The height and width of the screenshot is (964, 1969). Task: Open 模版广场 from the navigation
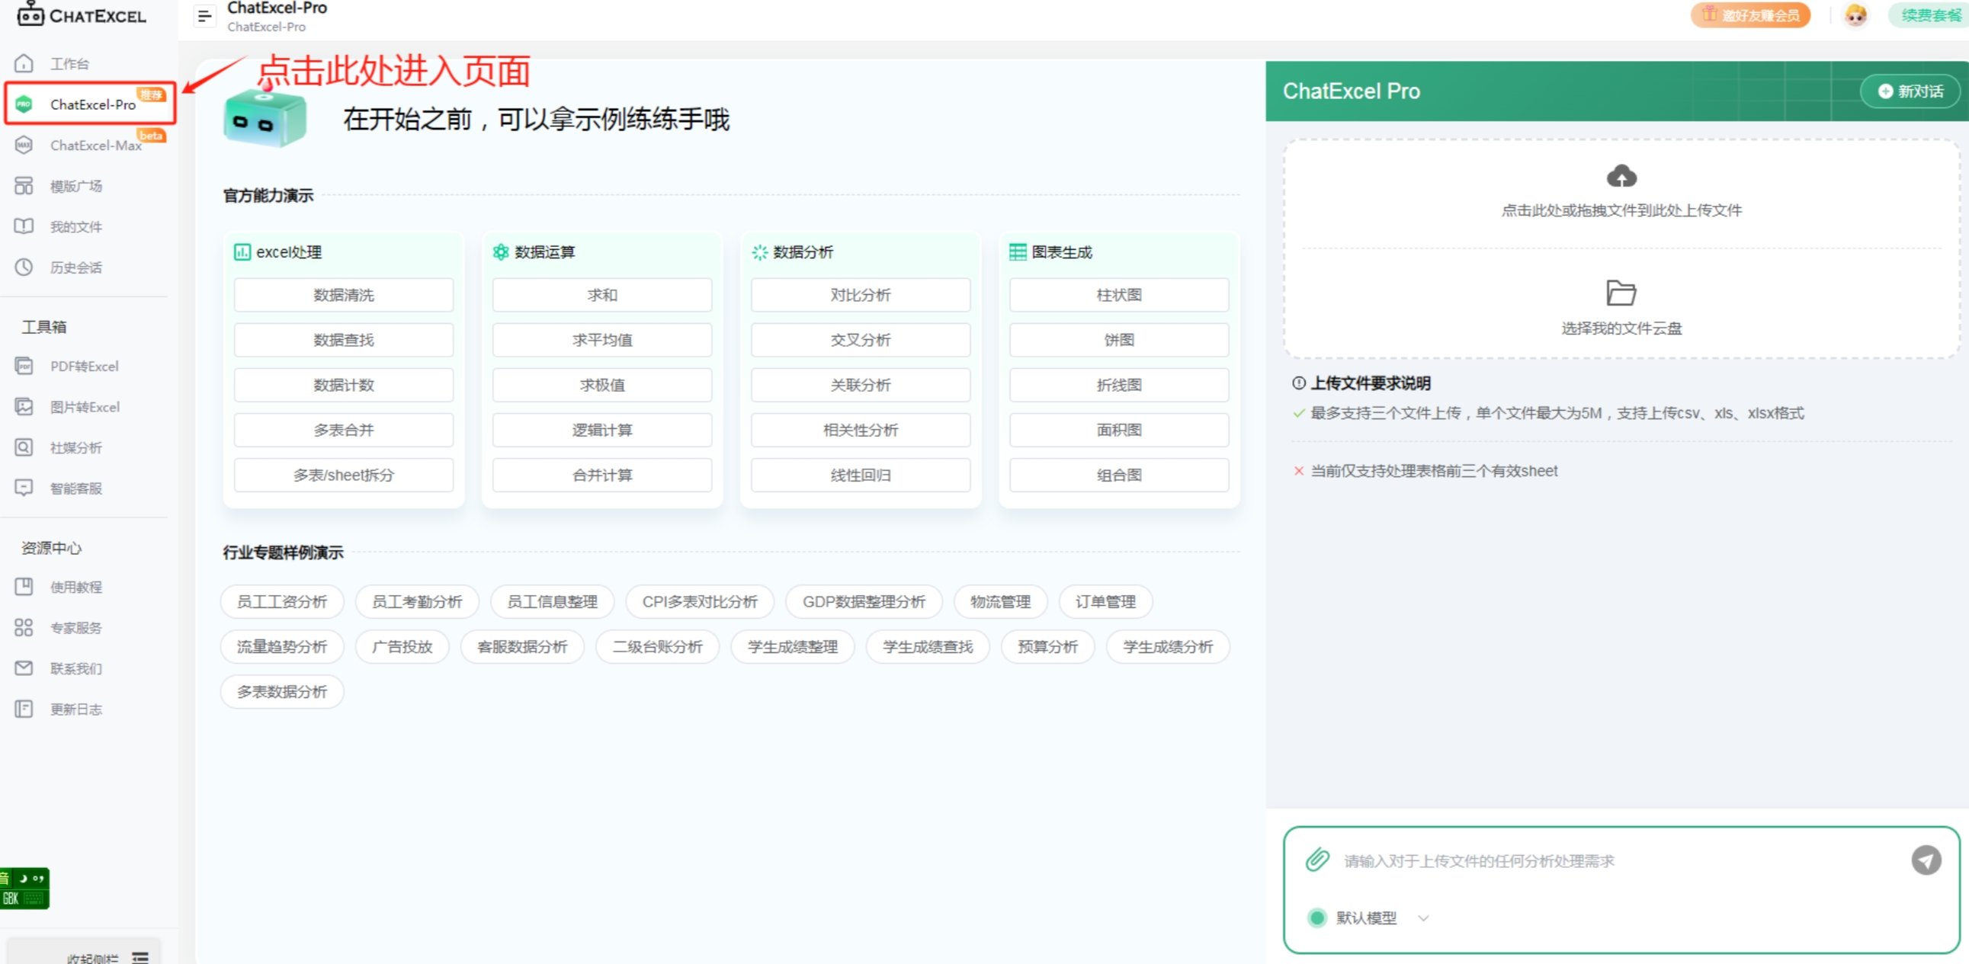pos(75,186)
